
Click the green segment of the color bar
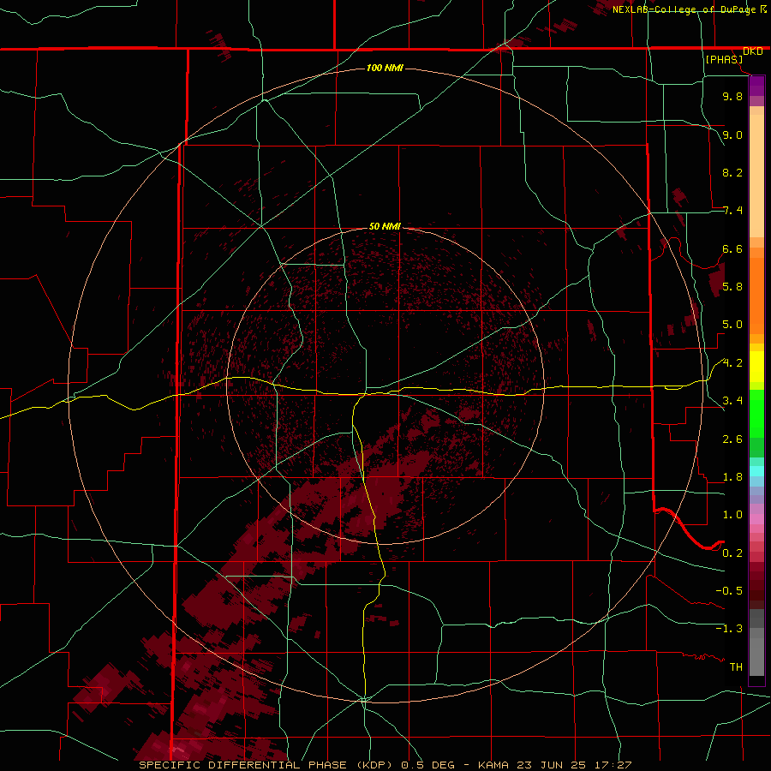[756, 413]
